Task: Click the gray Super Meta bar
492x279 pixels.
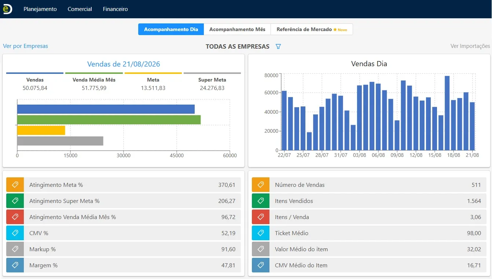Action: pyautogui.click(x=60, y=141)
